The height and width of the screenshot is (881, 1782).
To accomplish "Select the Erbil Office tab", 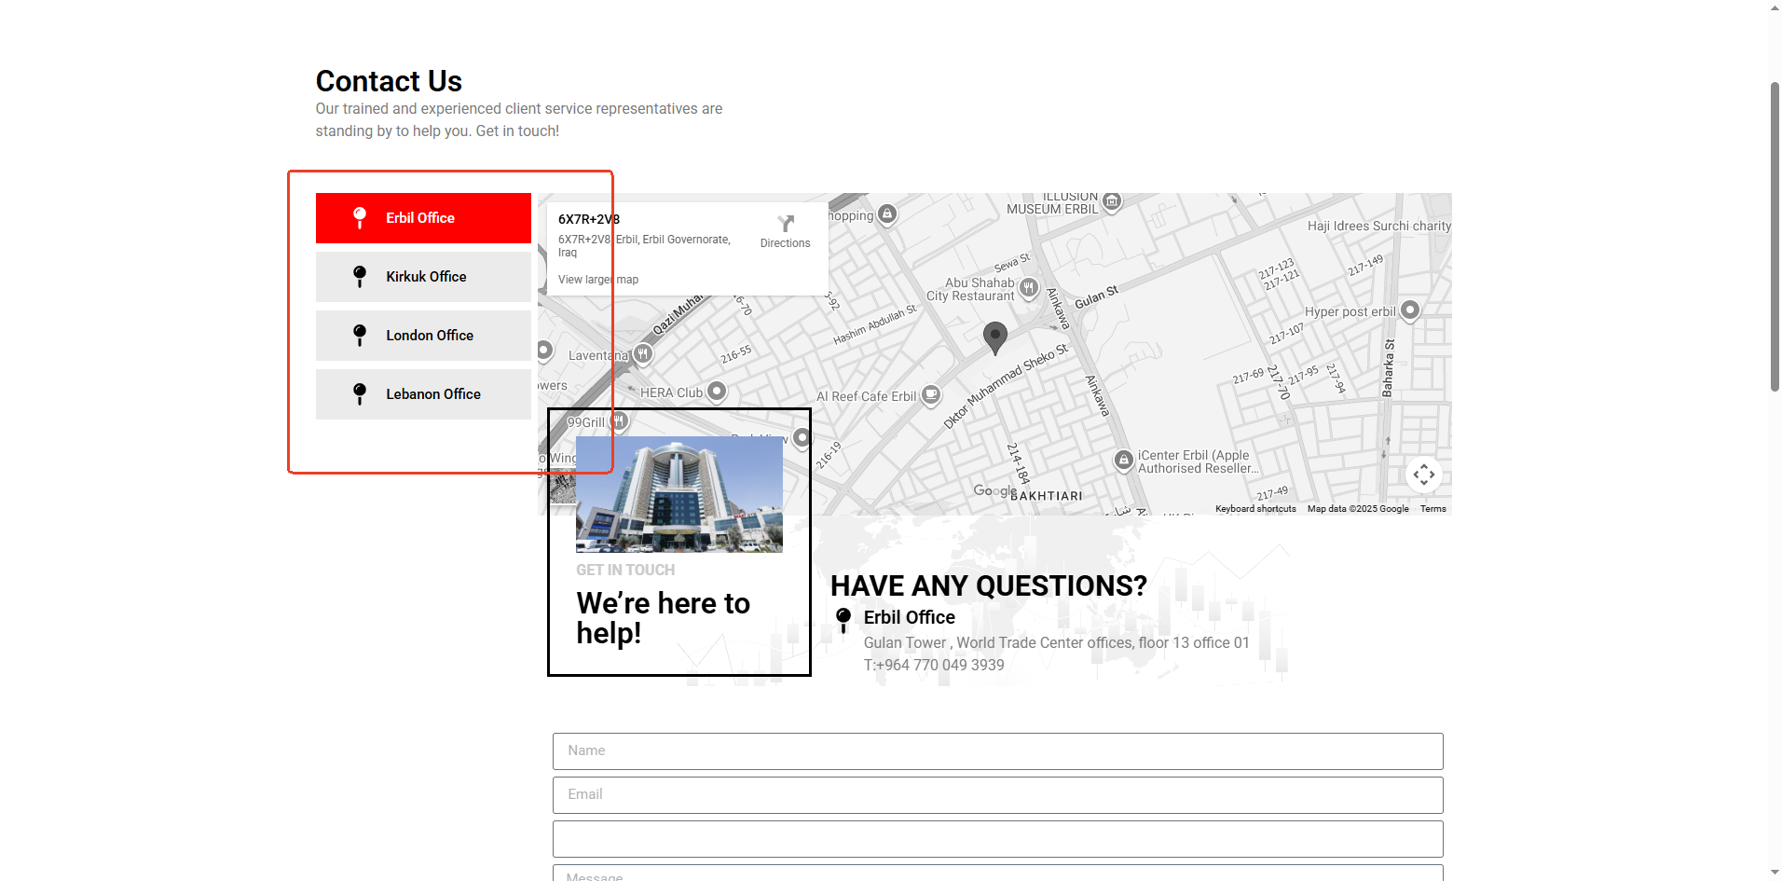I will pyautogui.click(x=423, y=218).
